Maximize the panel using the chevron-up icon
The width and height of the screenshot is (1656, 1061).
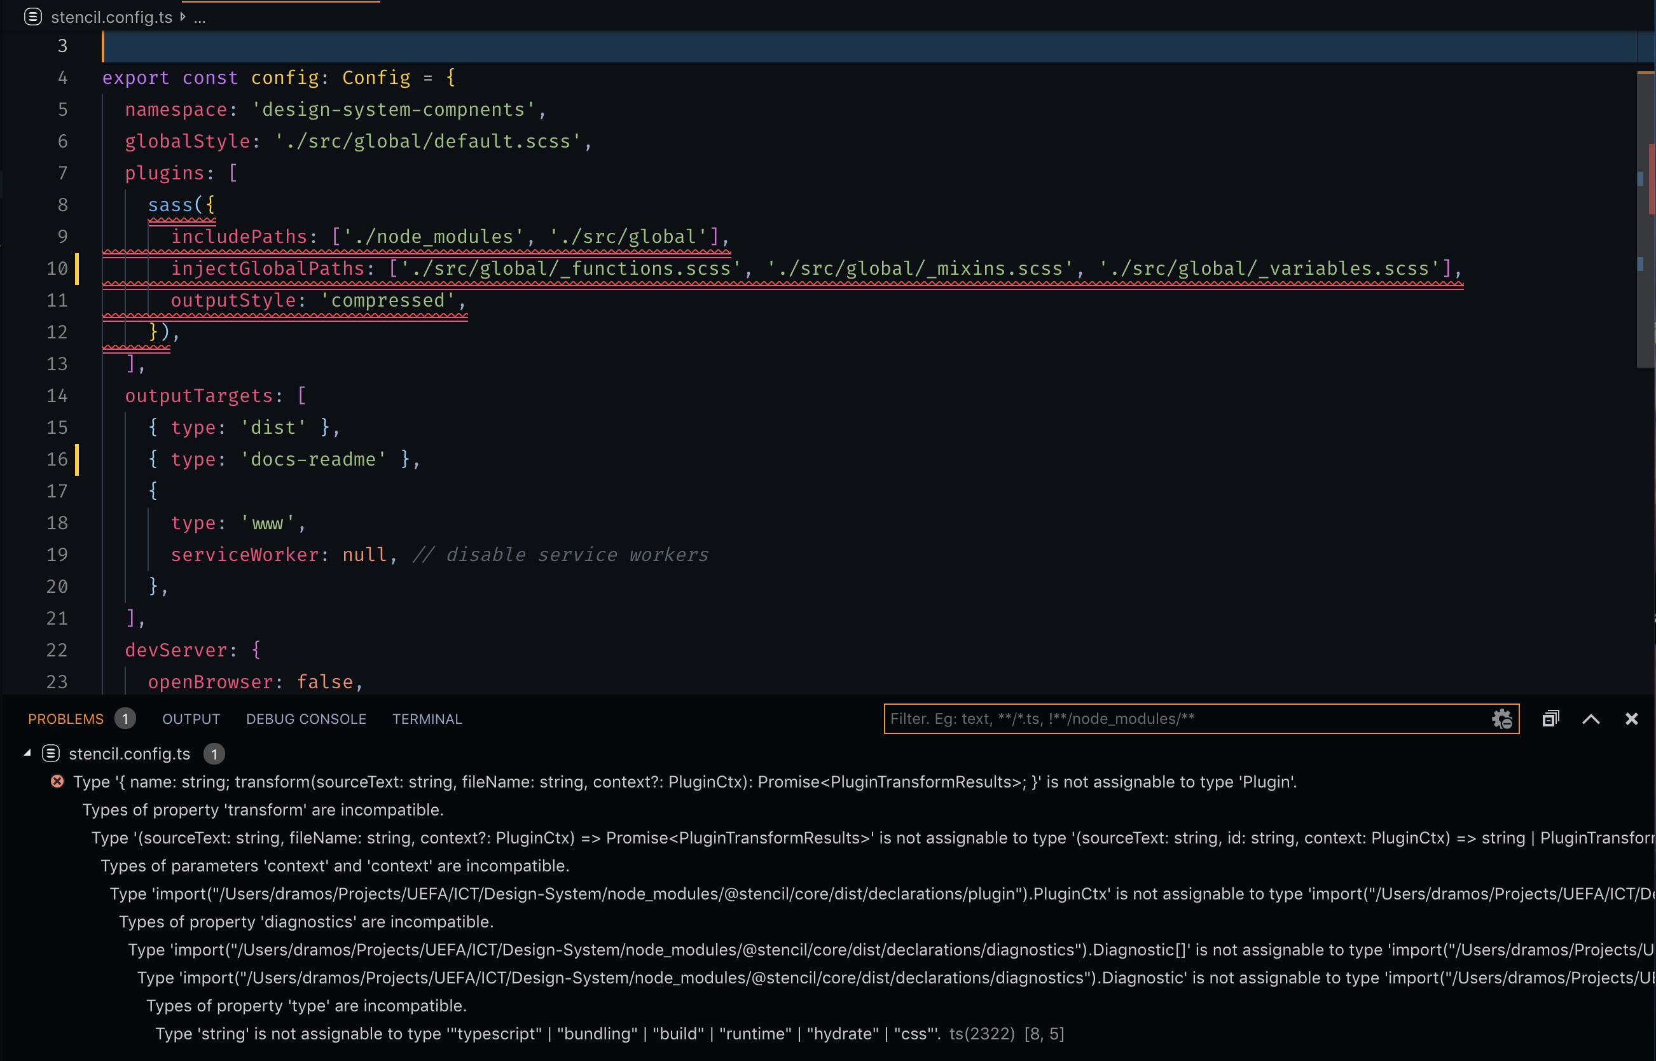pos(1590,719)
